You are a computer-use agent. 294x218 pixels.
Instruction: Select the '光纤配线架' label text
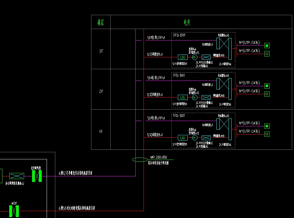pyautogui.click(x=36, y=168)
